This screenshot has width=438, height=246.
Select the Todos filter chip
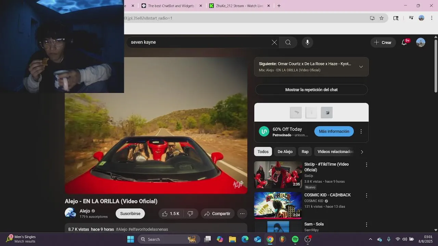(263, 152)
